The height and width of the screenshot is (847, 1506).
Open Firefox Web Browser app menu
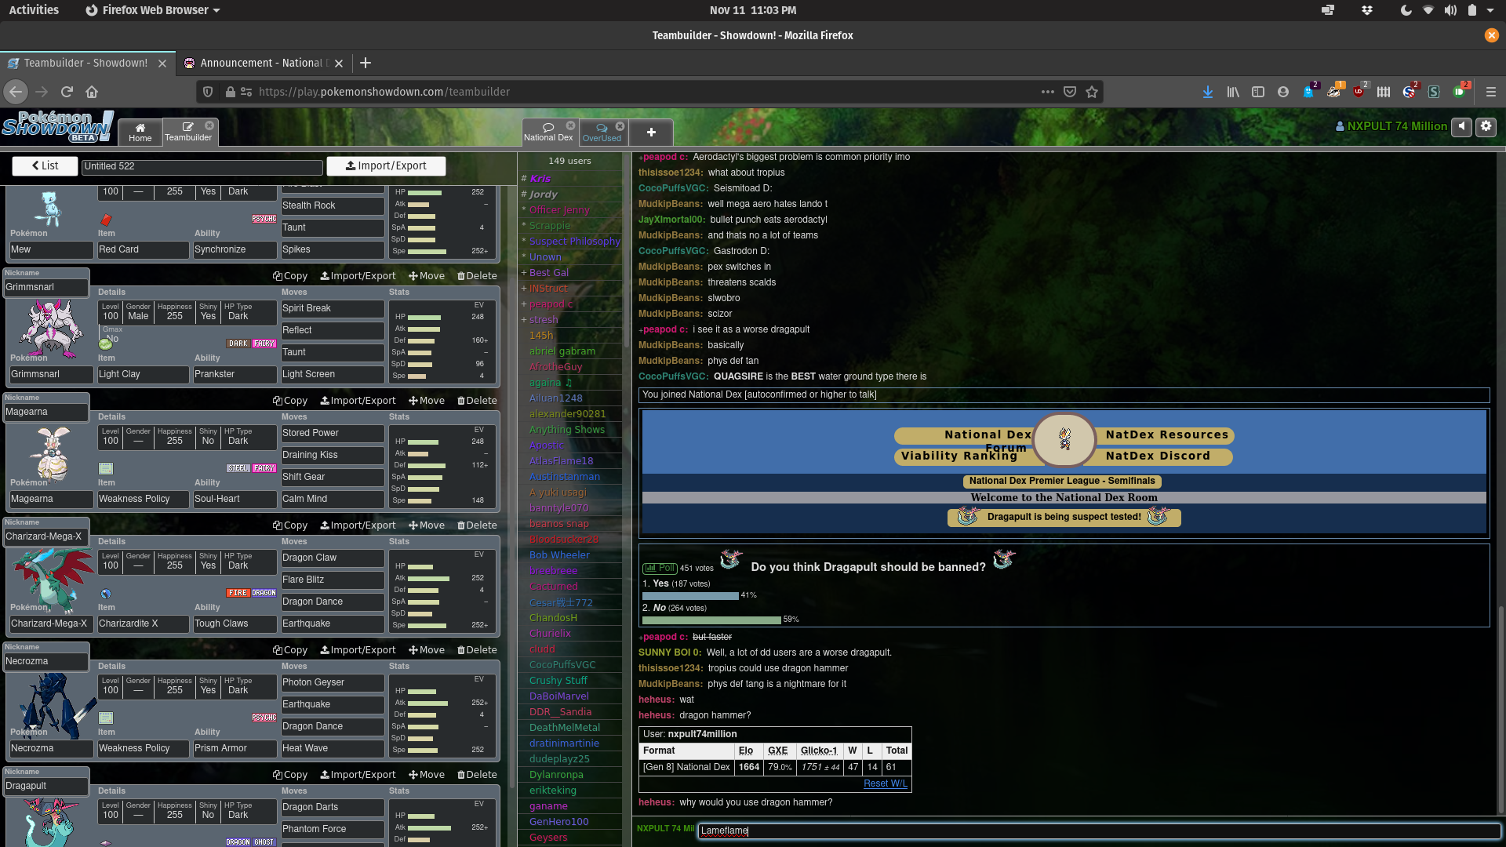click(x=153, y=10)
